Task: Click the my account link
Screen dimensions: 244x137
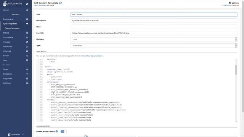Action: point(227,5)
